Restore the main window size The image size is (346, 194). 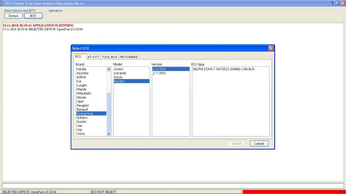337,3
